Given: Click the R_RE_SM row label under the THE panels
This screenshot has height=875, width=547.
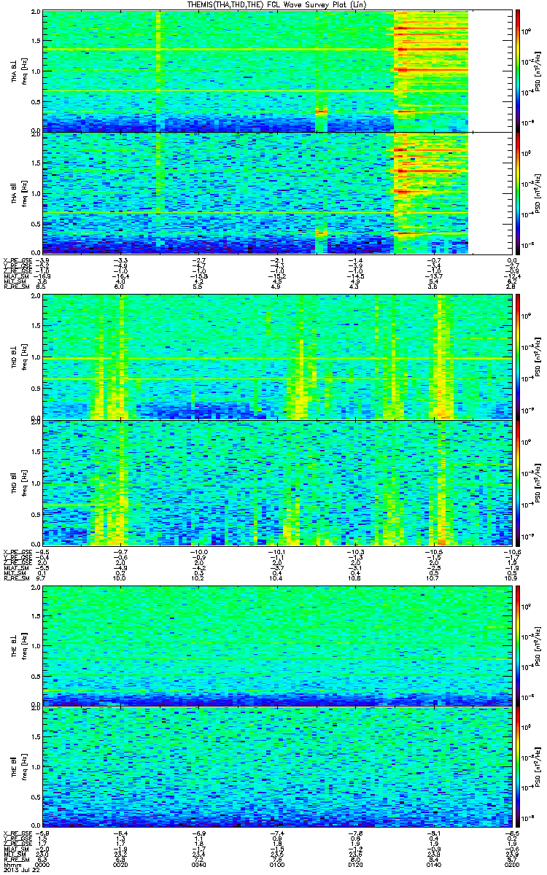Looking at the screenshot, I should tap(17, 859).
